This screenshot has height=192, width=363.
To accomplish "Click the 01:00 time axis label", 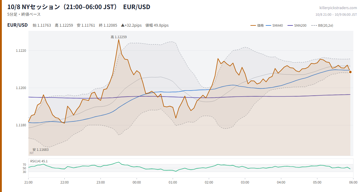I will pyautogui.click(x=173, y=182).
